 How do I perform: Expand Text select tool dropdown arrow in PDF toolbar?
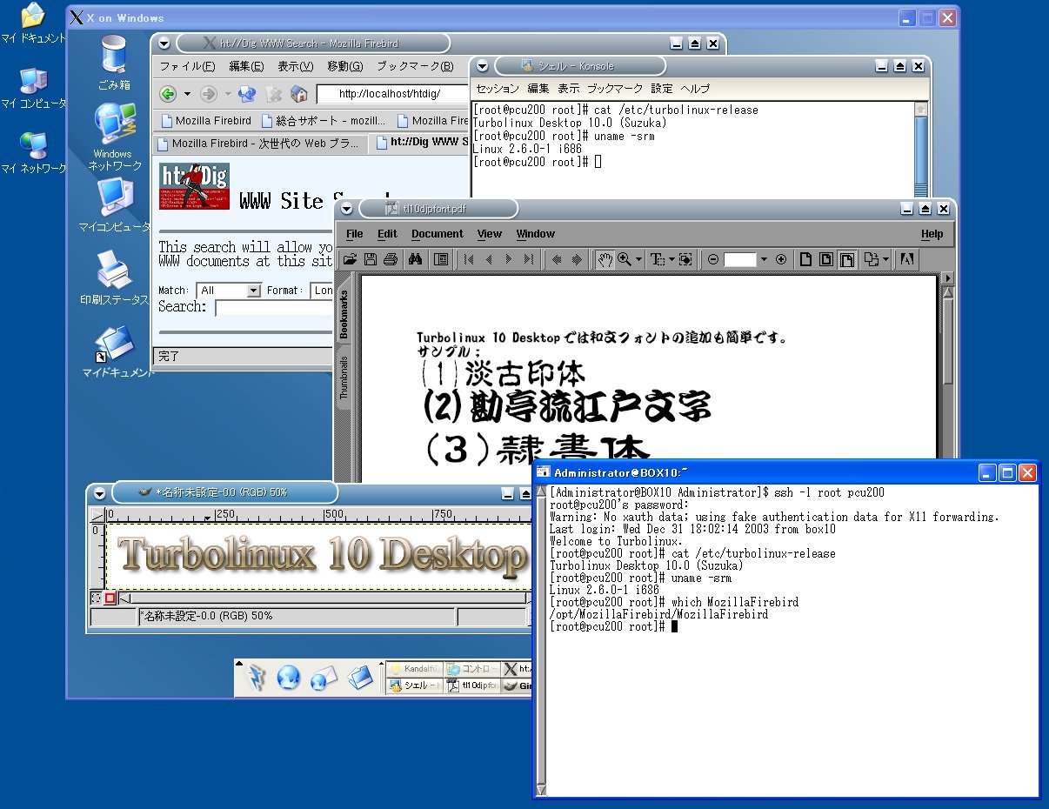671,259
